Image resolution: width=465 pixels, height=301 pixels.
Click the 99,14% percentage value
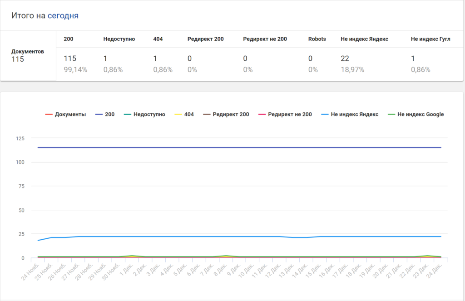[75, 69]
